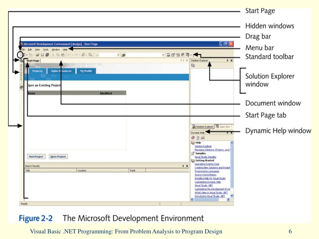
Task: Open the Visual Studio Samples link
Action: pos(205,157)
